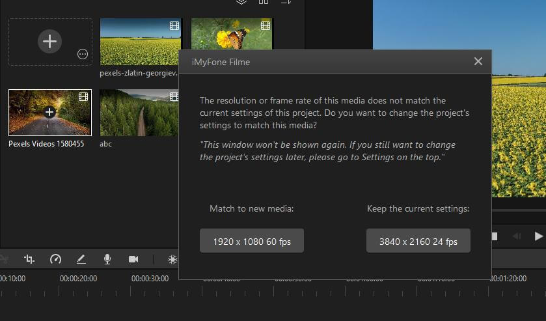Start voice-over with the microphone icon
The height and width of the screenshot is (321, 546).
point(107,259)
